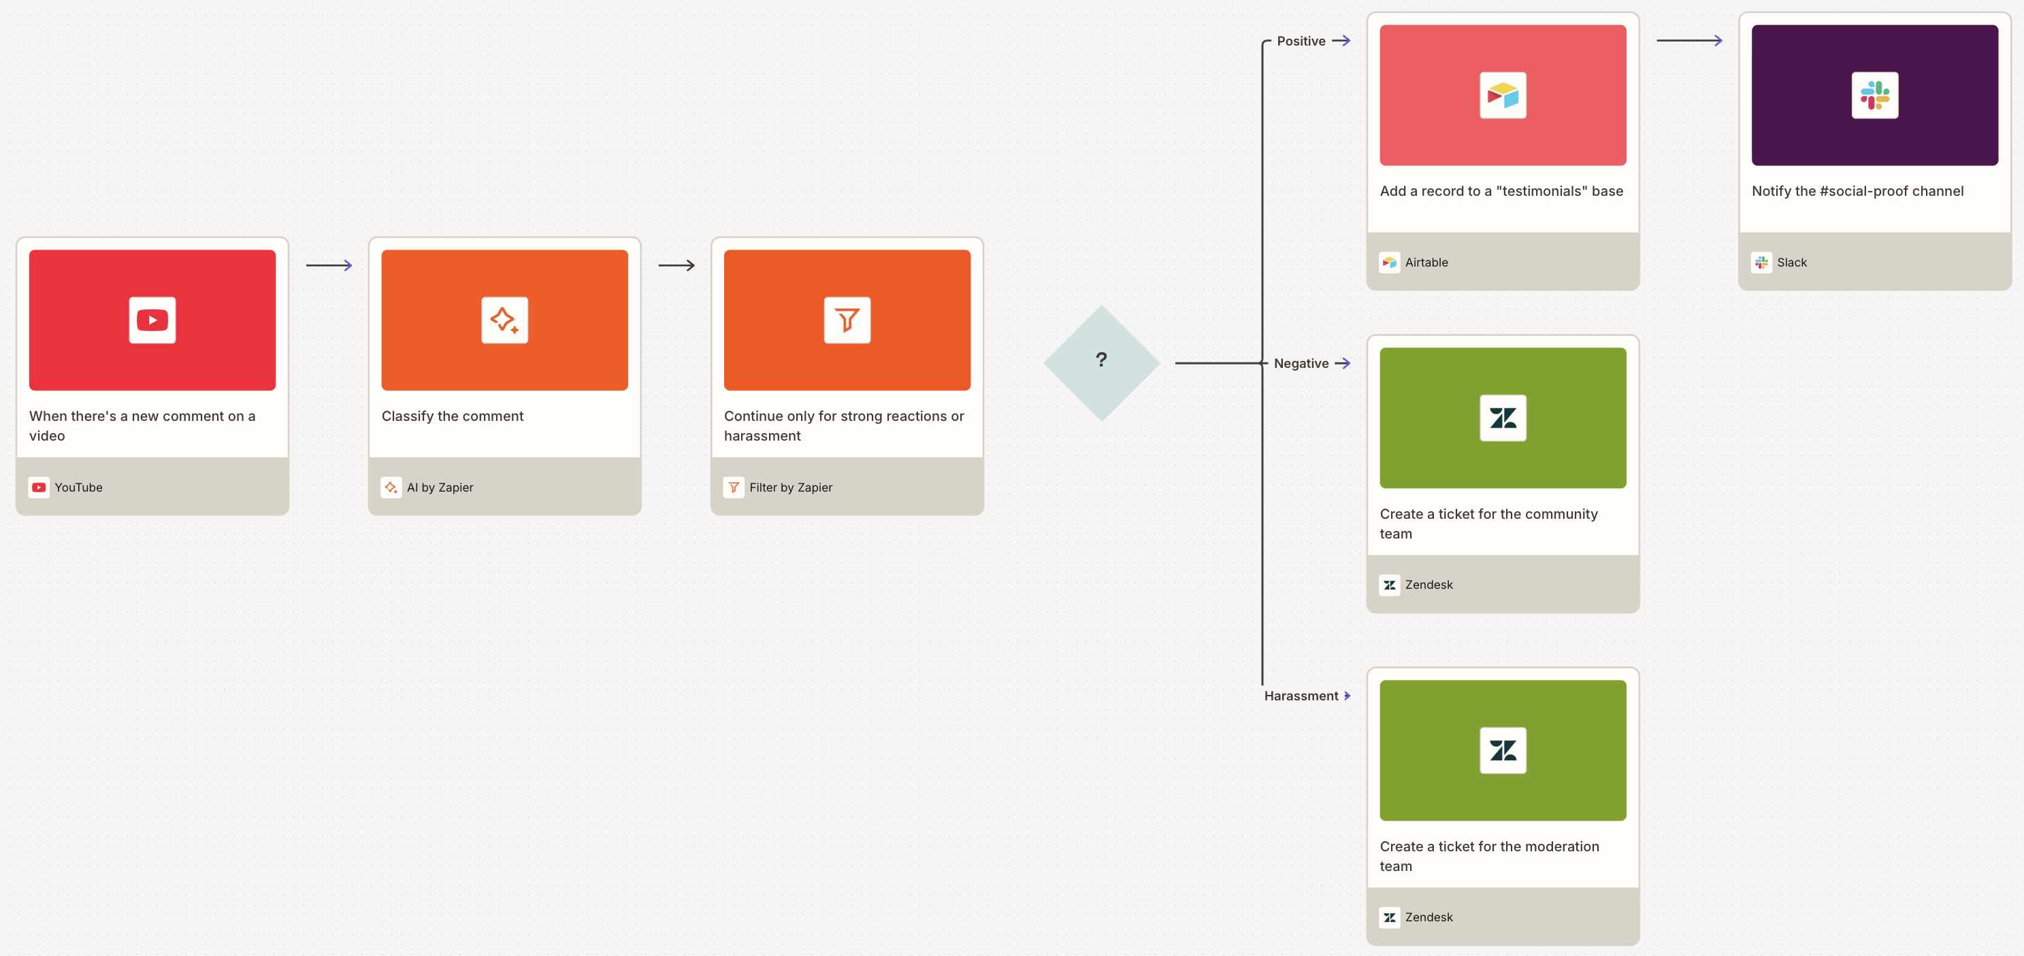Open the Positive path arrow
Screen dimensions: 2024x956
point(1341,40)
